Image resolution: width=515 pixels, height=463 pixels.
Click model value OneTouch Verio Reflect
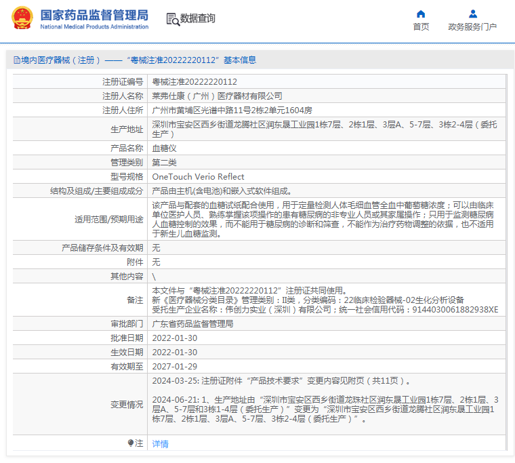point(198,177)
